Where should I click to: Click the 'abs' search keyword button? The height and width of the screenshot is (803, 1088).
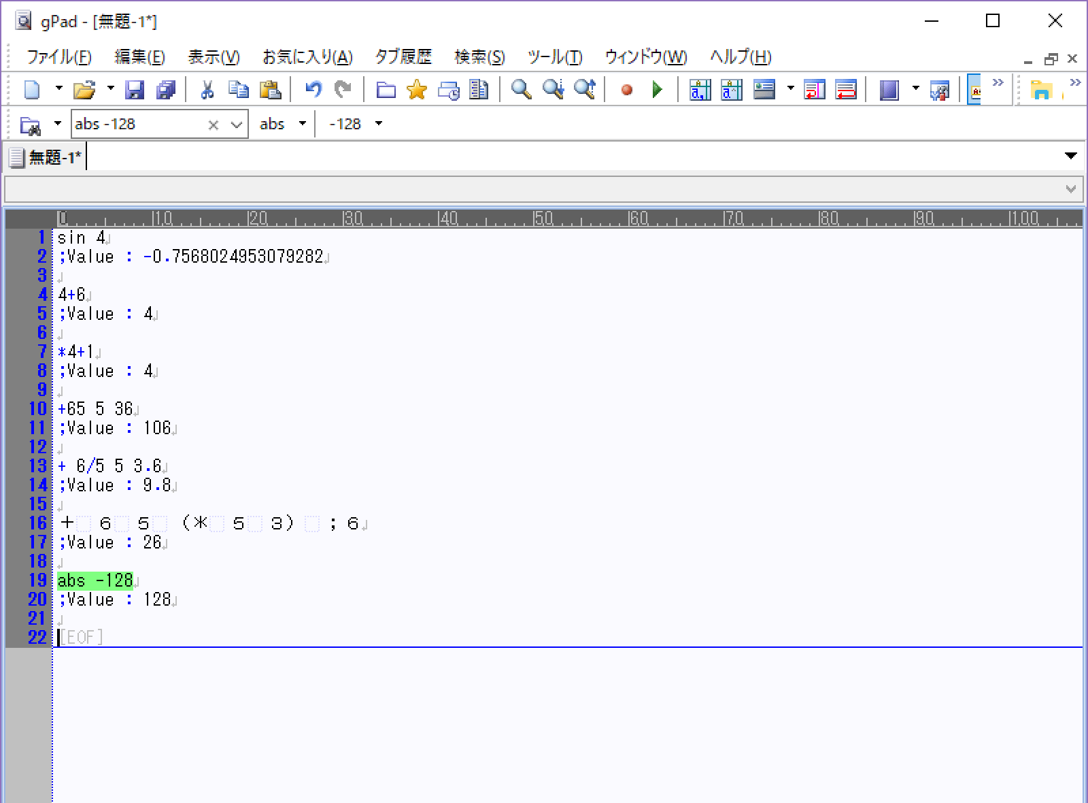272,124
